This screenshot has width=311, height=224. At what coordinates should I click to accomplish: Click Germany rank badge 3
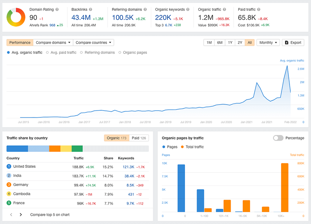pos(9,184)
